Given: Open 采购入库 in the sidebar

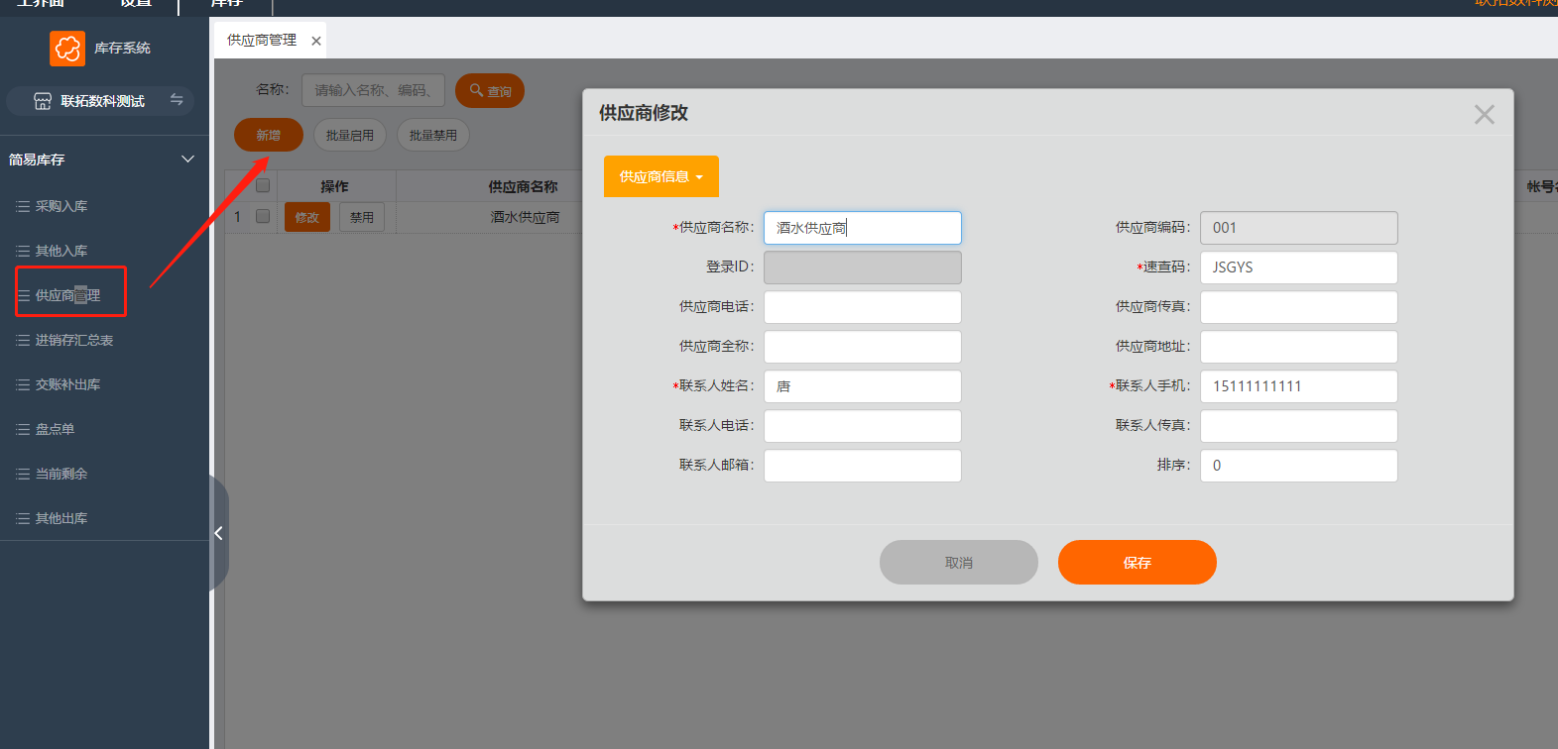Looking at the screenshot, I should pyautogui.click(x=61, y=206).
